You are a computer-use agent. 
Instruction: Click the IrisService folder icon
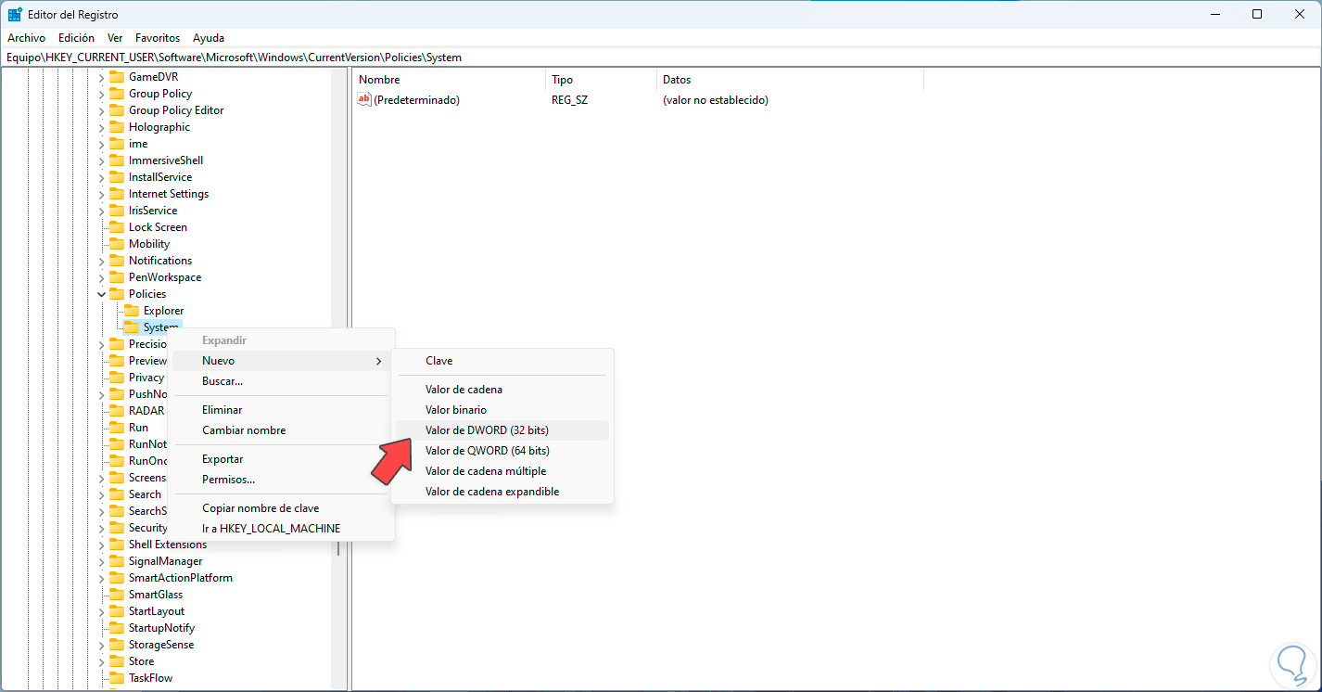(x=117, y=211)
